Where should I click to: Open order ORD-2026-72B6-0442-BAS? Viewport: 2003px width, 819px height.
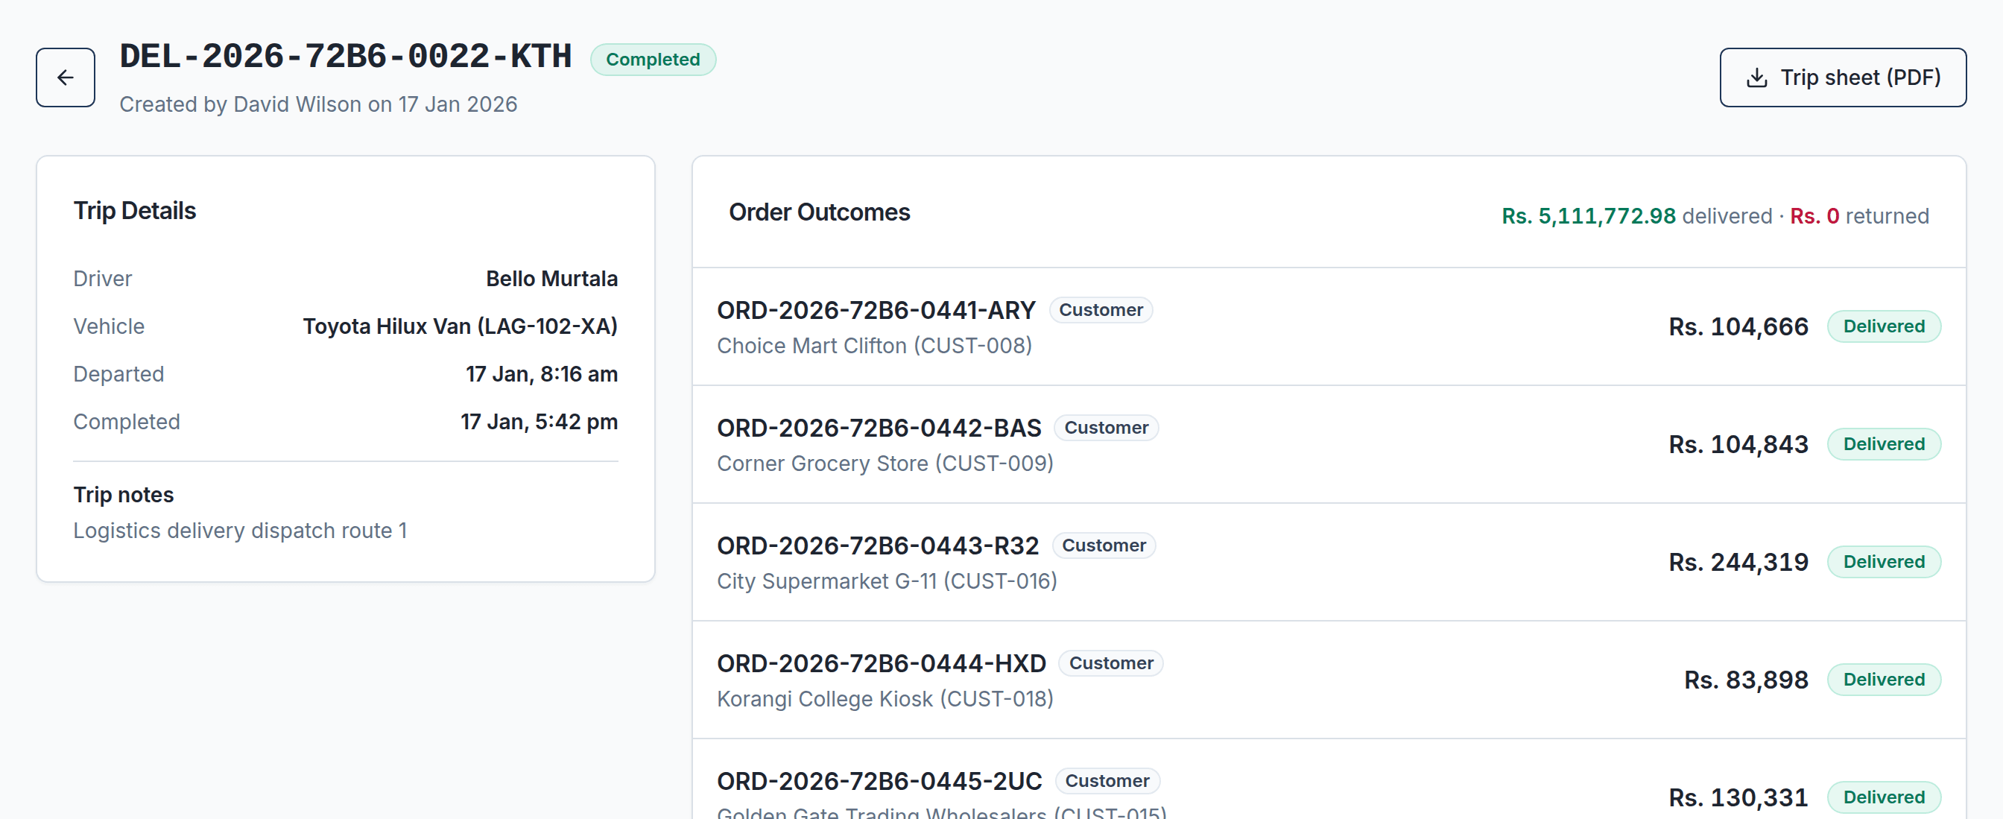pyautogui.click(x=879, y=428)
